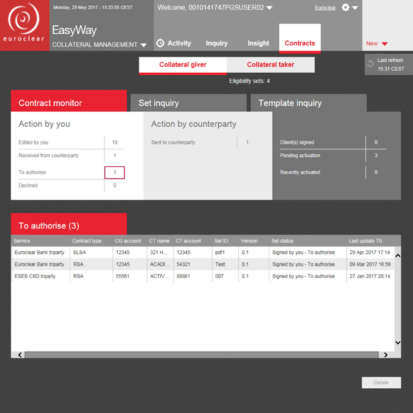Click the table scroll down arrow

tap(398, 342)
